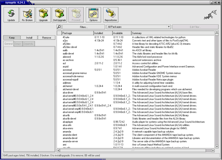Select the amanda package row
This screenshot has width=222, height=160.
point(136,132)
